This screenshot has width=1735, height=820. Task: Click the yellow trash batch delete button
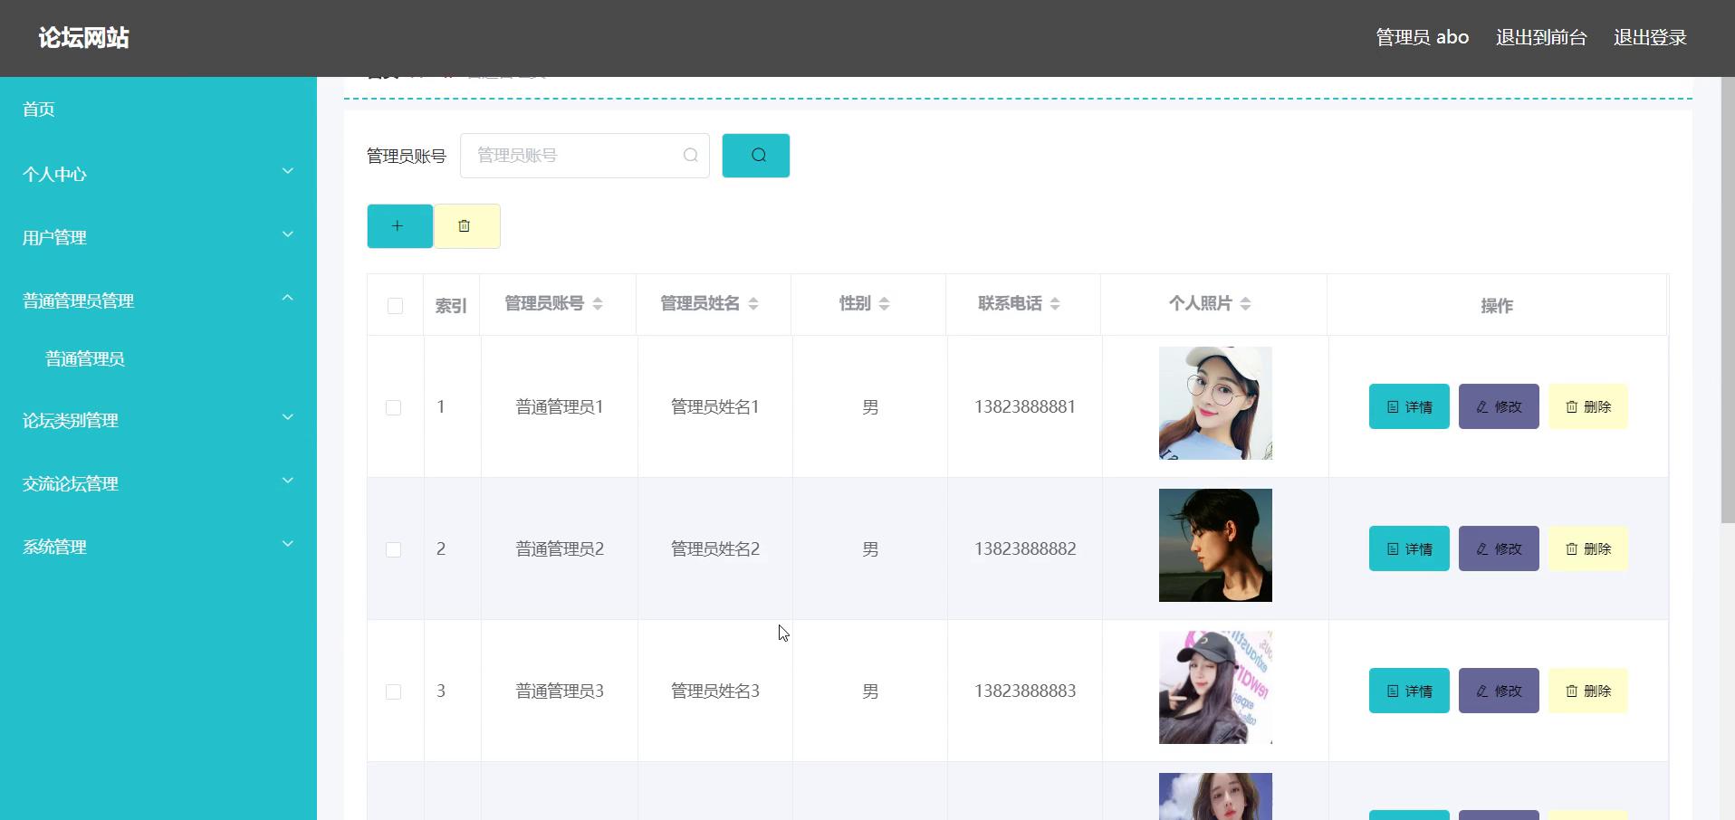click(x=466, y=226)
